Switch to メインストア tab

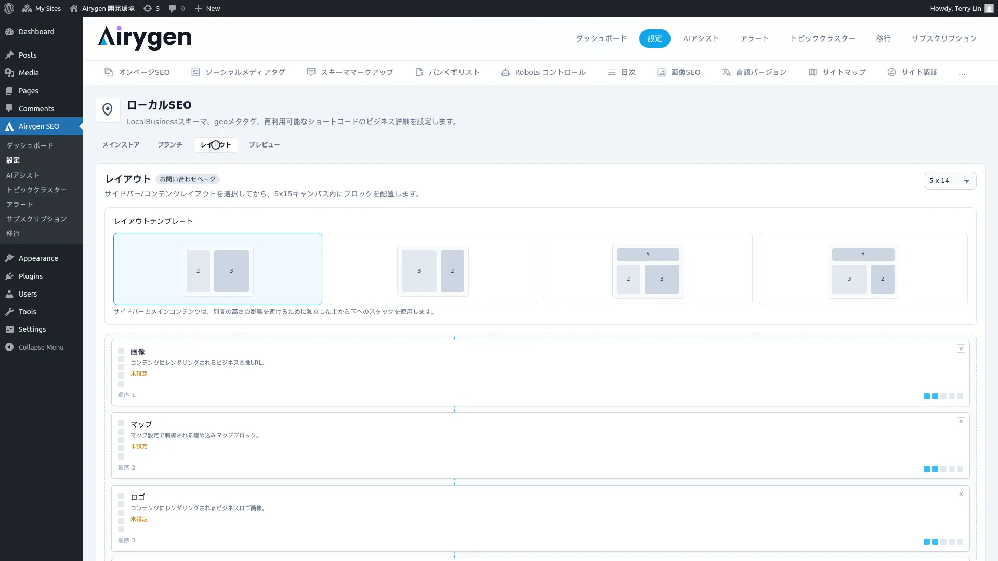tap(121, 145)
